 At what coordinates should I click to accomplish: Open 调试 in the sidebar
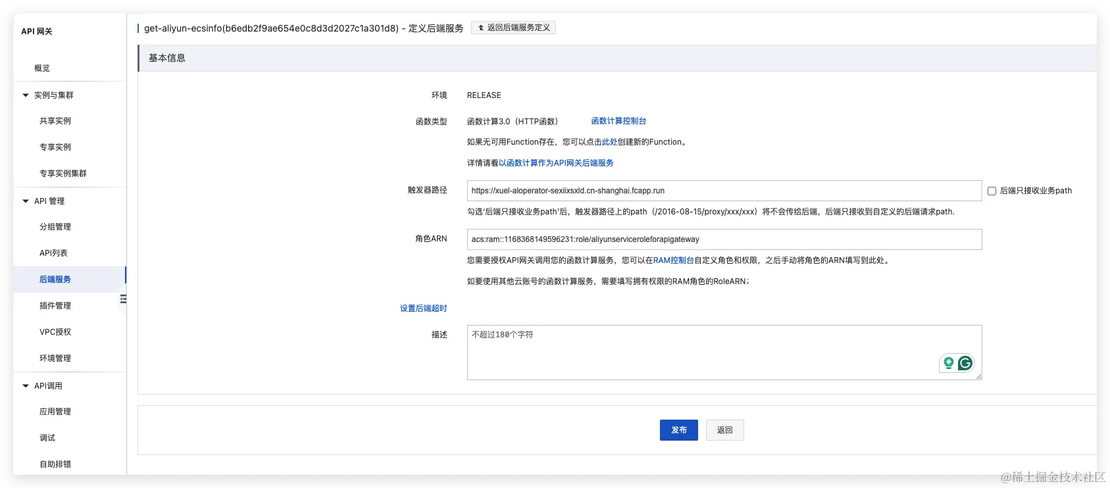click(x=47, y=438)
